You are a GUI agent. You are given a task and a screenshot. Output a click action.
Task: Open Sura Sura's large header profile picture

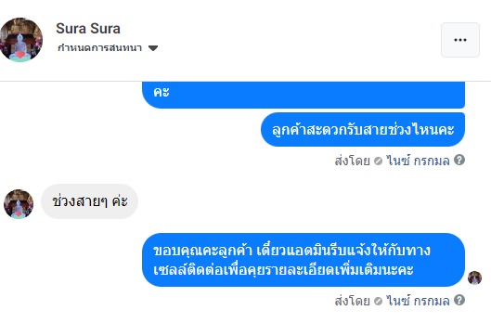click(20, 40)
